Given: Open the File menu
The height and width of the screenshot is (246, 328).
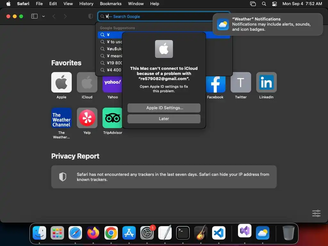Looking at the screenshot, I should point(39,4).
